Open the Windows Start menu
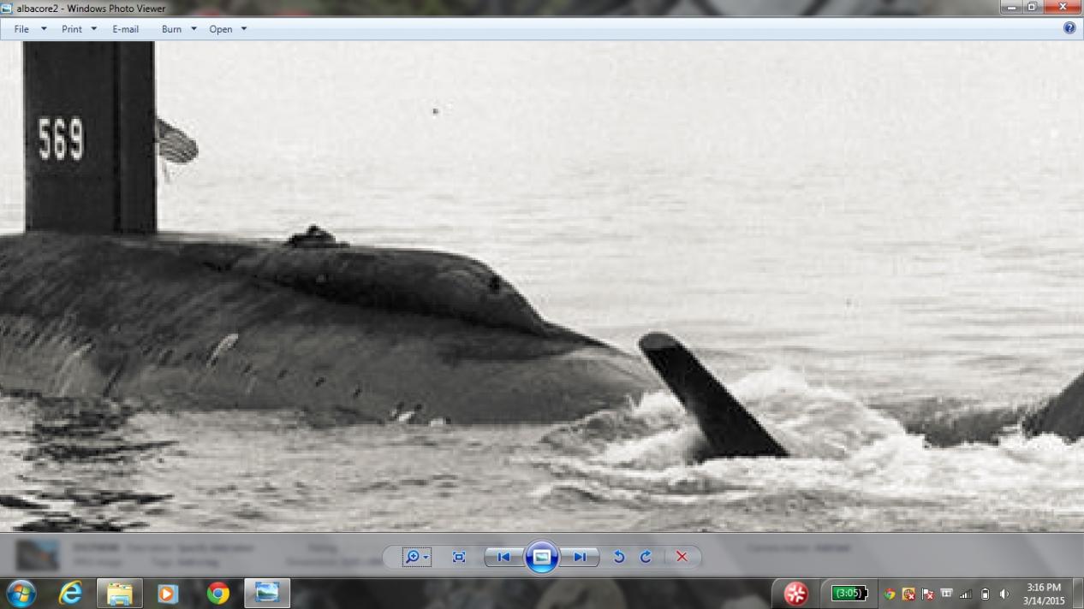The height and width of the screenshot is (609, 1084). pyautogui.click(x=21, y=593)
